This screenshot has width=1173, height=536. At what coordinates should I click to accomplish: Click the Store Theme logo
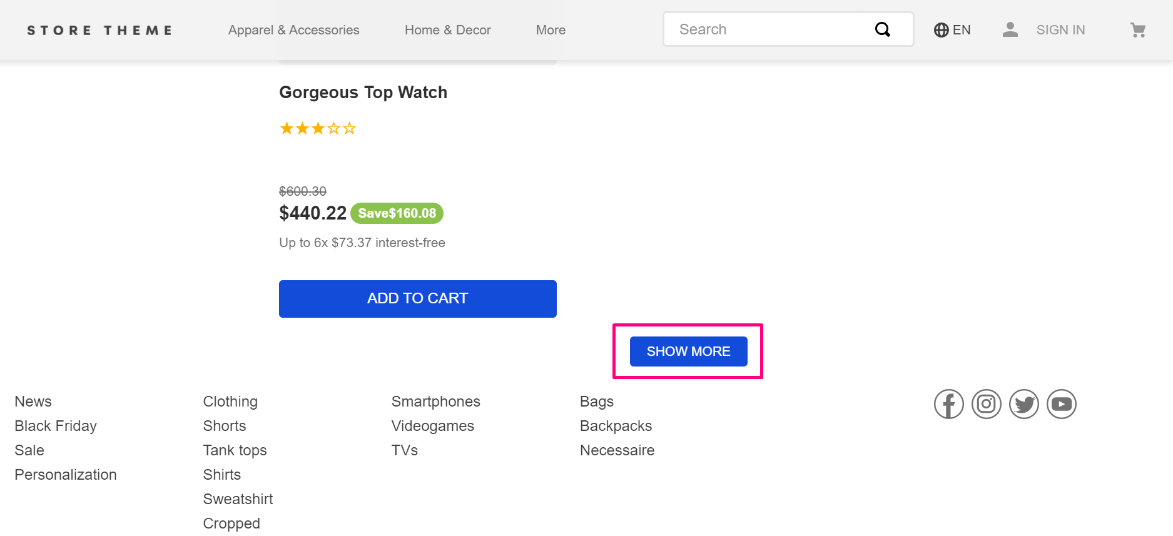coord(99,30)
